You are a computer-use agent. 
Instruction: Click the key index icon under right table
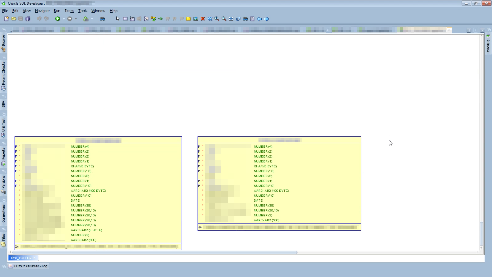pyautogui.click(x=200, y=227)
